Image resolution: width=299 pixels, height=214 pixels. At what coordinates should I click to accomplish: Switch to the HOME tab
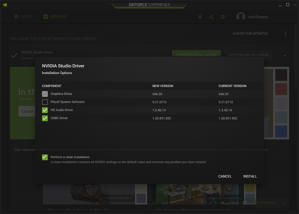tap(23, 16)
